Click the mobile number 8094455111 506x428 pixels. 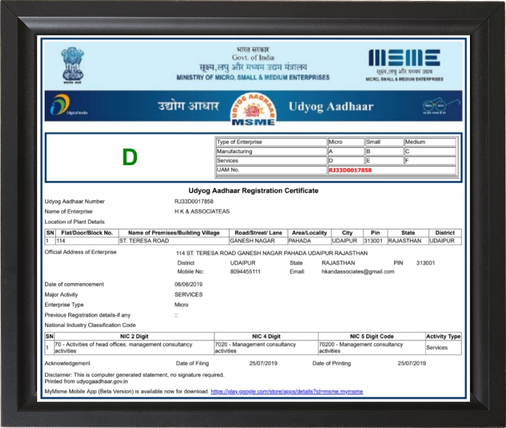coord(245,272)
